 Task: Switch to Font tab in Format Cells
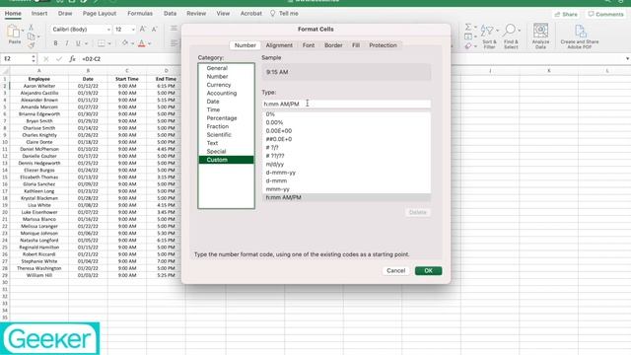(x=309, y=45)
